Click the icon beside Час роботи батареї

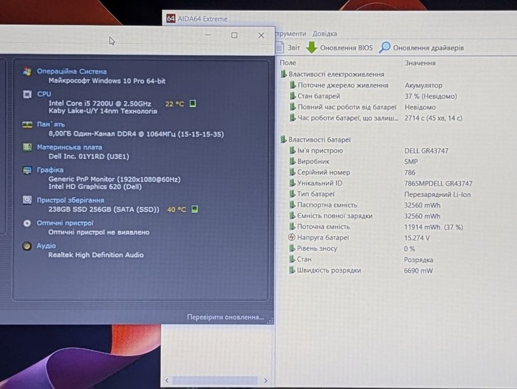pos(292,118)
